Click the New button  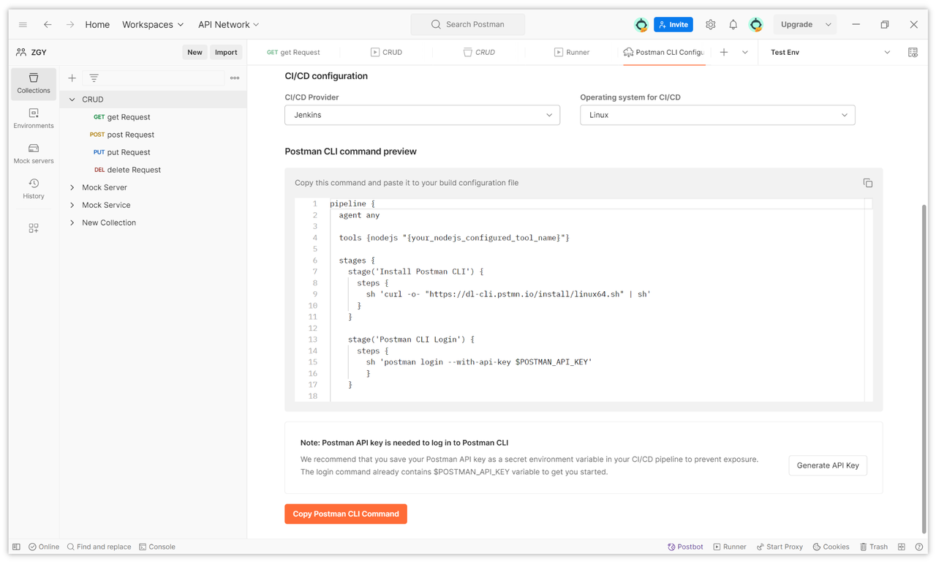195,52
